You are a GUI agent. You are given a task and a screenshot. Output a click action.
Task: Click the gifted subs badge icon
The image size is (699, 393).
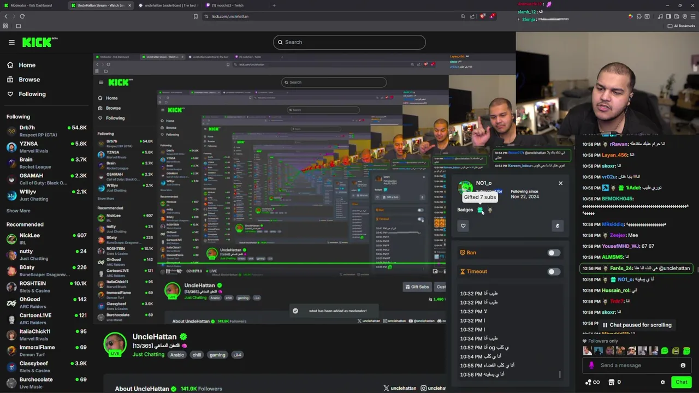481,210
